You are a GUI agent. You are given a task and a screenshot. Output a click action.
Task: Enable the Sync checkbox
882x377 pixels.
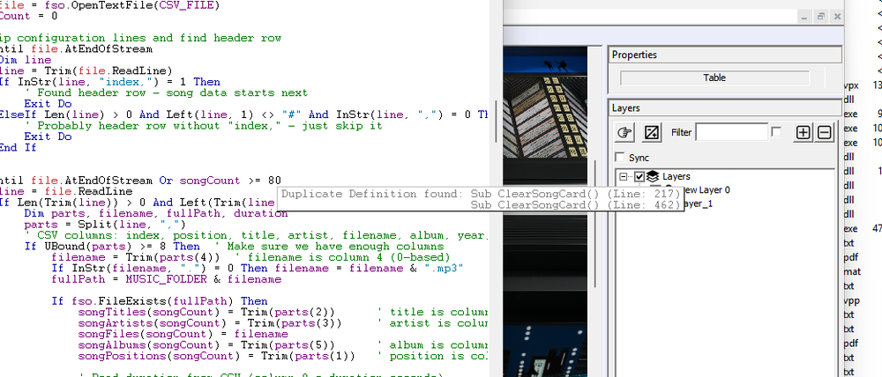pyautogui.click(x=620, y=158)
